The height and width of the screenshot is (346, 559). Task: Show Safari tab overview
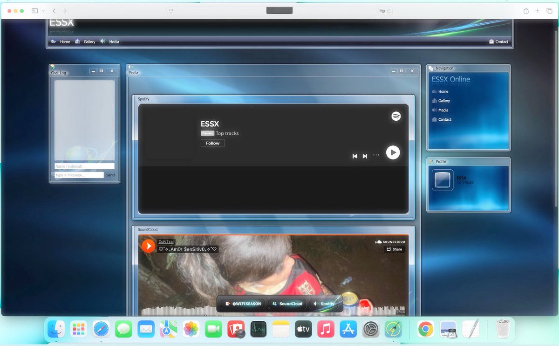[549, 10]
